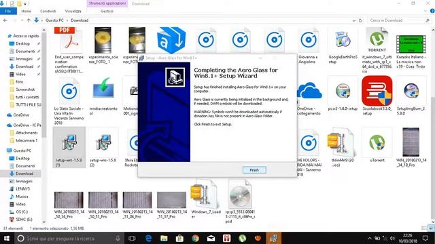Select the xpsp3 ISO disc file
This screenshot has width=435, height=244.
[240, 201]
